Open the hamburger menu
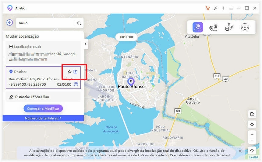 (x=231, y=8)
